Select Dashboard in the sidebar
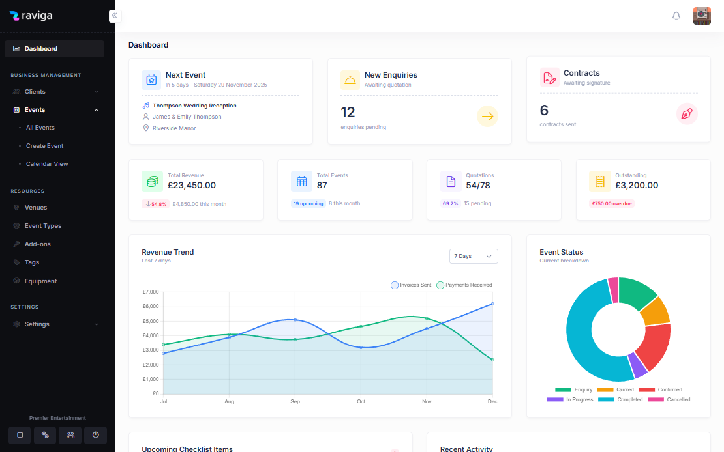 tap(54, 48)
